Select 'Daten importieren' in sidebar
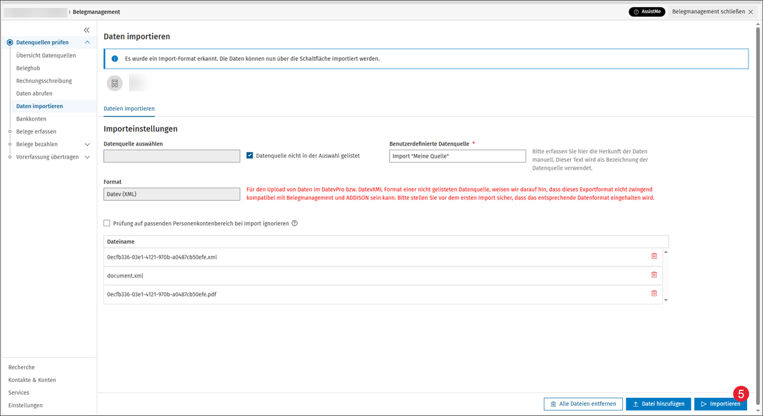Screen dimensions: 763x416 click(40, 106)
